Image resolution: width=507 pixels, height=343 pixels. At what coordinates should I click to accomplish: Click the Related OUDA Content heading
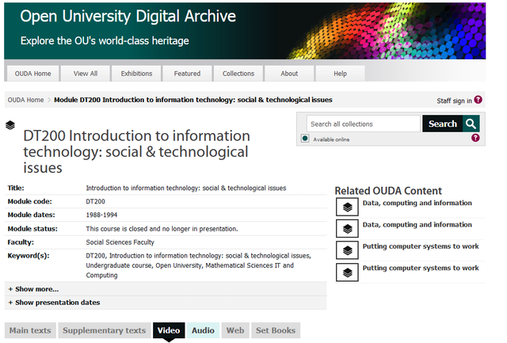(388, 191)
